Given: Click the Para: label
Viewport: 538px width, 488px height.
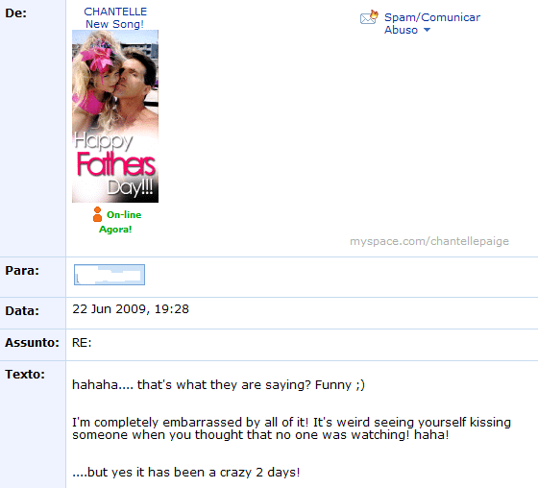Looking at the screenshot, I should coord(22,271).
